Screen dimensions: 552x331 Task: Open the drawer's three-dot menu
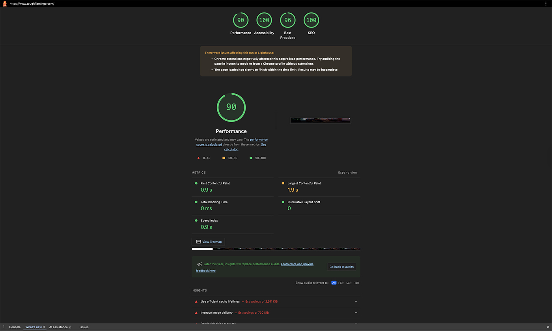click(4, 327)
